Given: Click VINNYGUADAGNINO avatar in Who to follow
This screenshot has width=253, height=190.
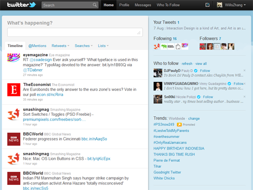Looking at the screenshot, I should pyautogui.click(x=158, y=86).
